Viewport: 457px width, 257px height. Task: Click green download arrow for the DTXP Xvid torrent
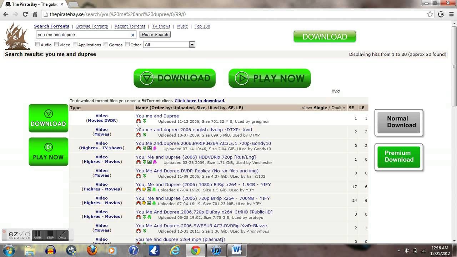(x=145, y=135)
